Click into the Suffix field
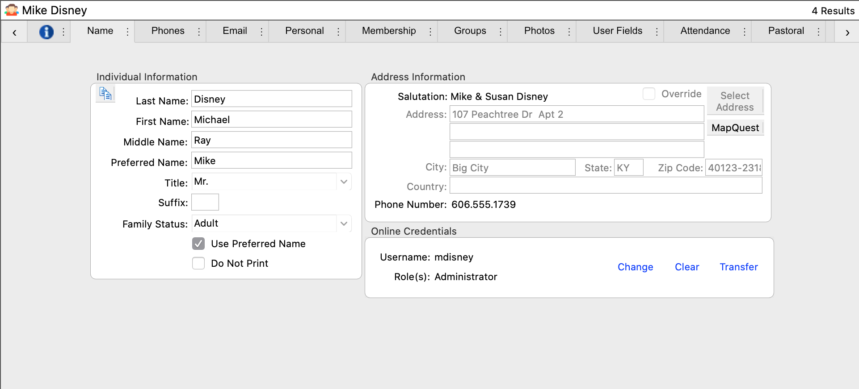Screen dimensions: 859x389 205,202
